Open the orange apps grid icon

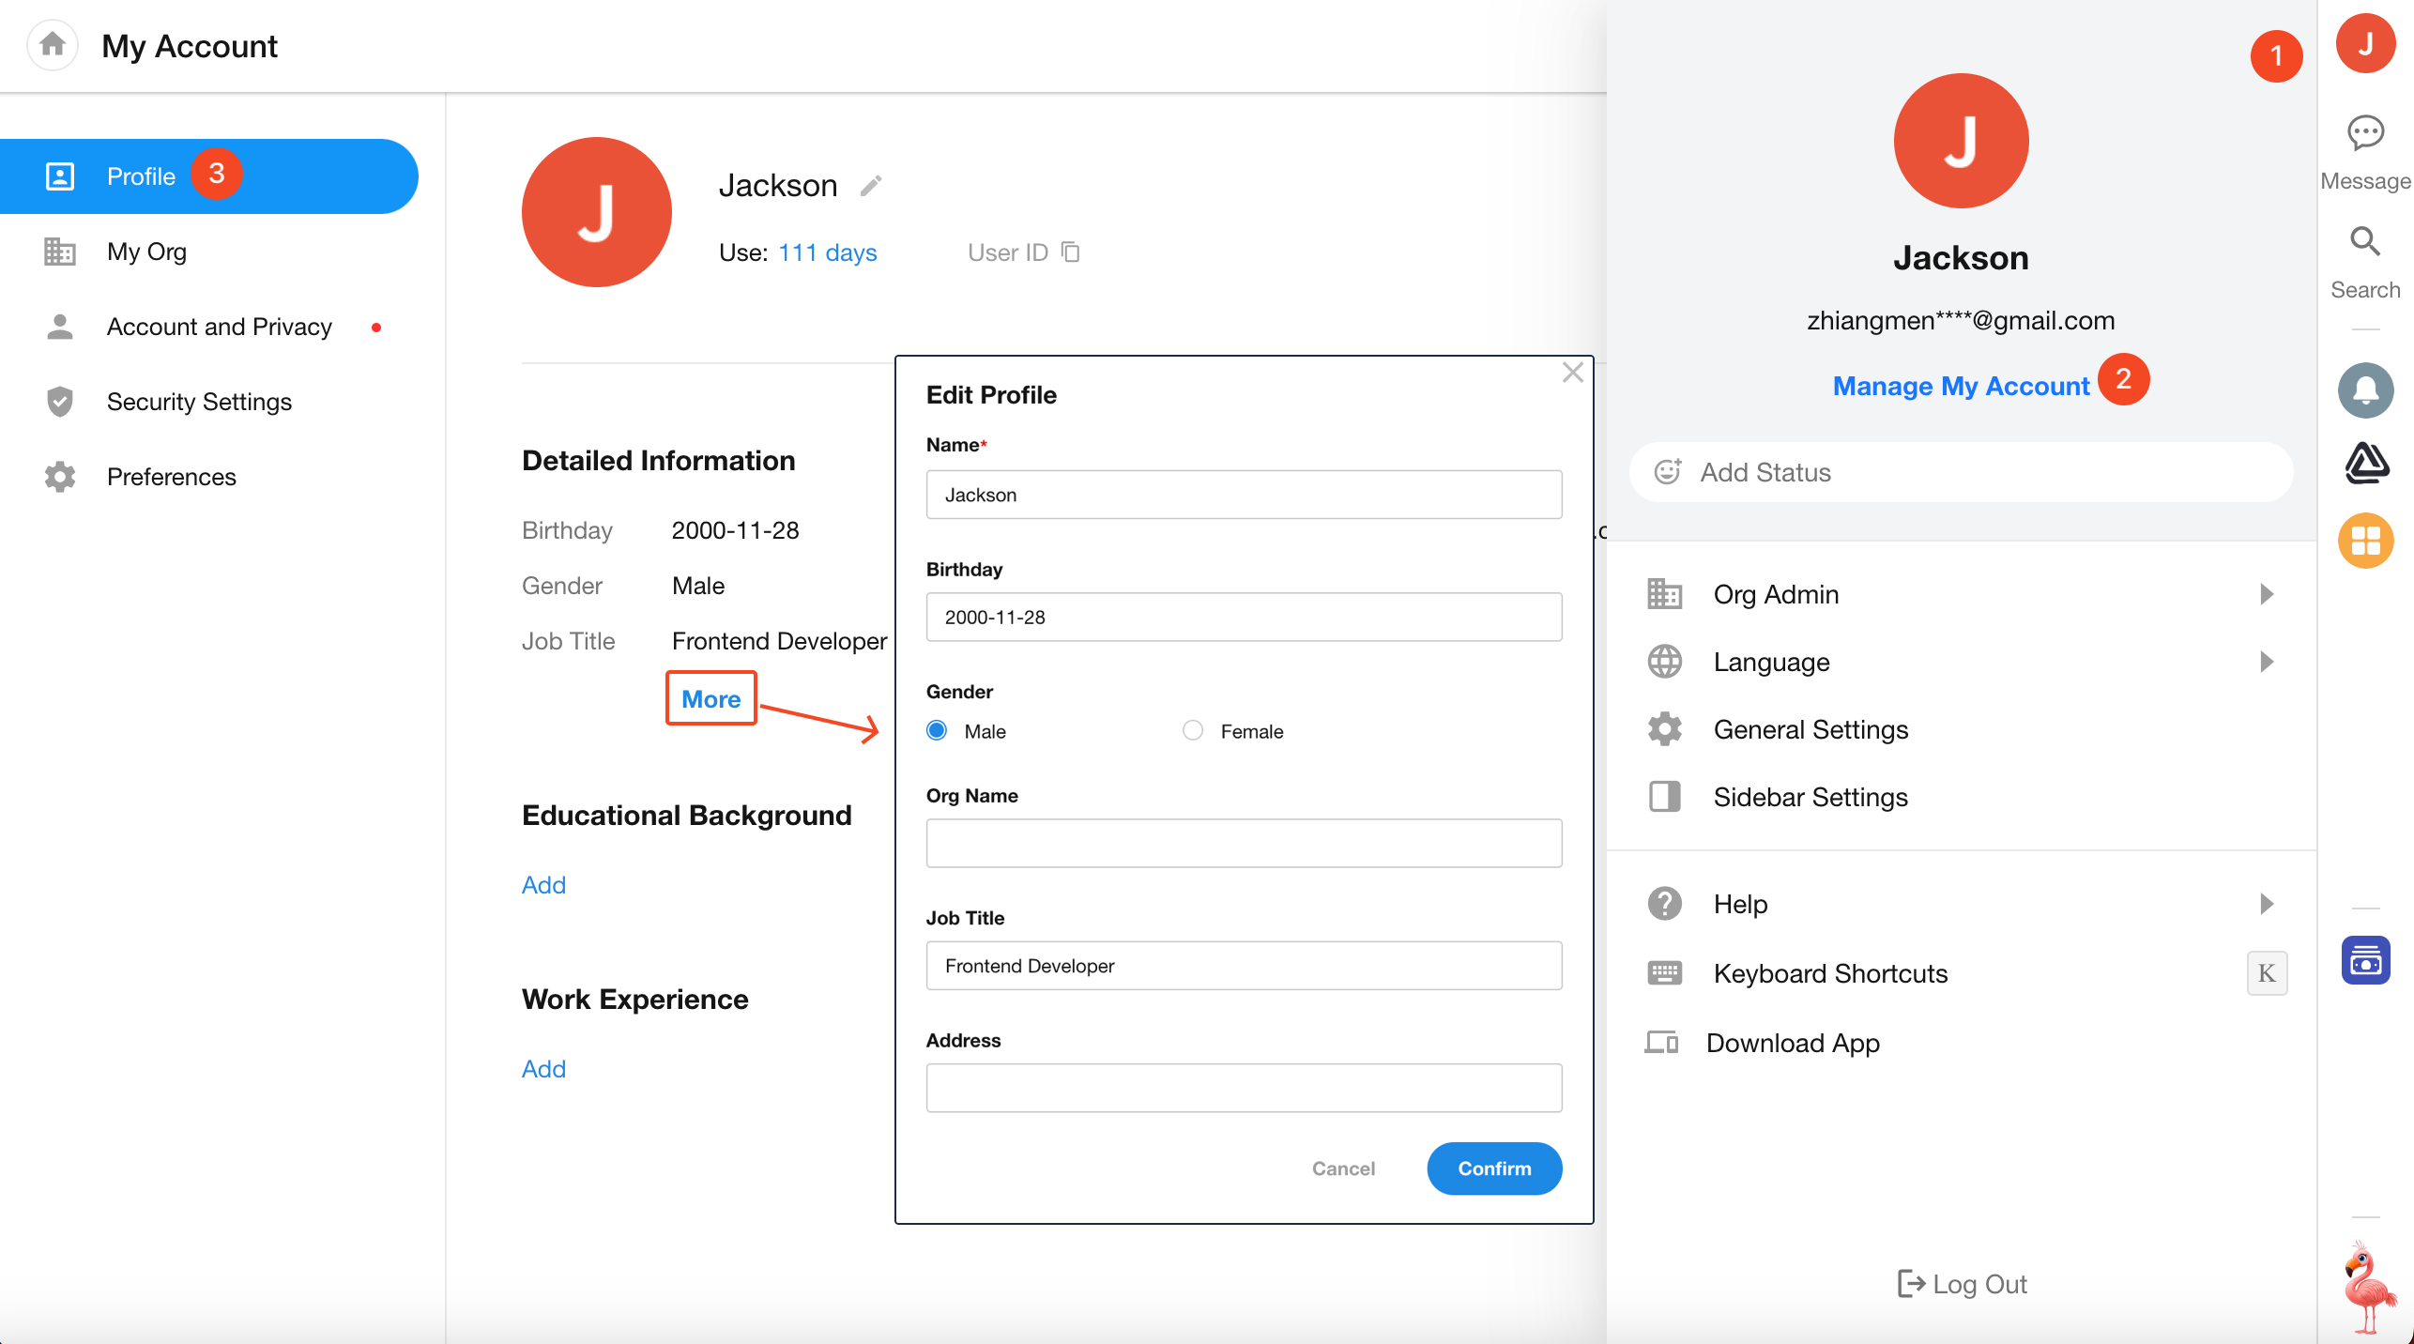(2365, 541)
